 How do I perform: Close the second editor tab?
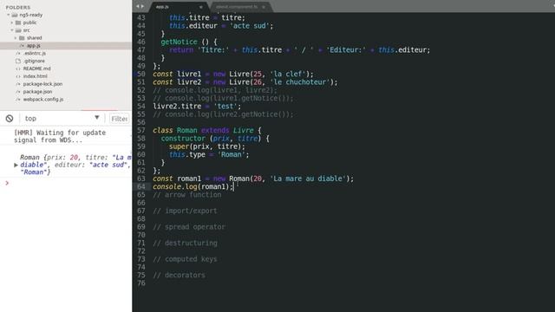tap(264, 7)
